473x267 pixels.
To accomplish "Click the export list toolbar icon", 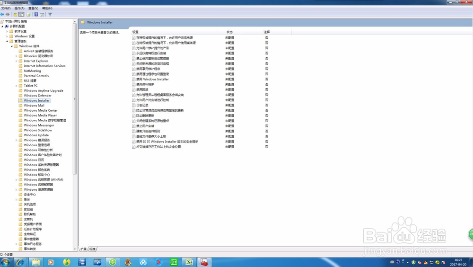I will coord(29,15).
